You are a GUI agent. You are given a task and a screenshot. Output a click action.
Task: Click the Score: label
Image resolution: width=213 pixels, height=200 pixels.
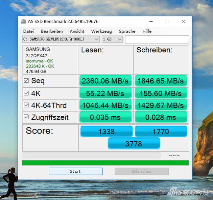[x=40, y=131]
